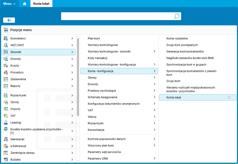
Task: Click the e-Deklaracje icon
Action: [6, 146]
